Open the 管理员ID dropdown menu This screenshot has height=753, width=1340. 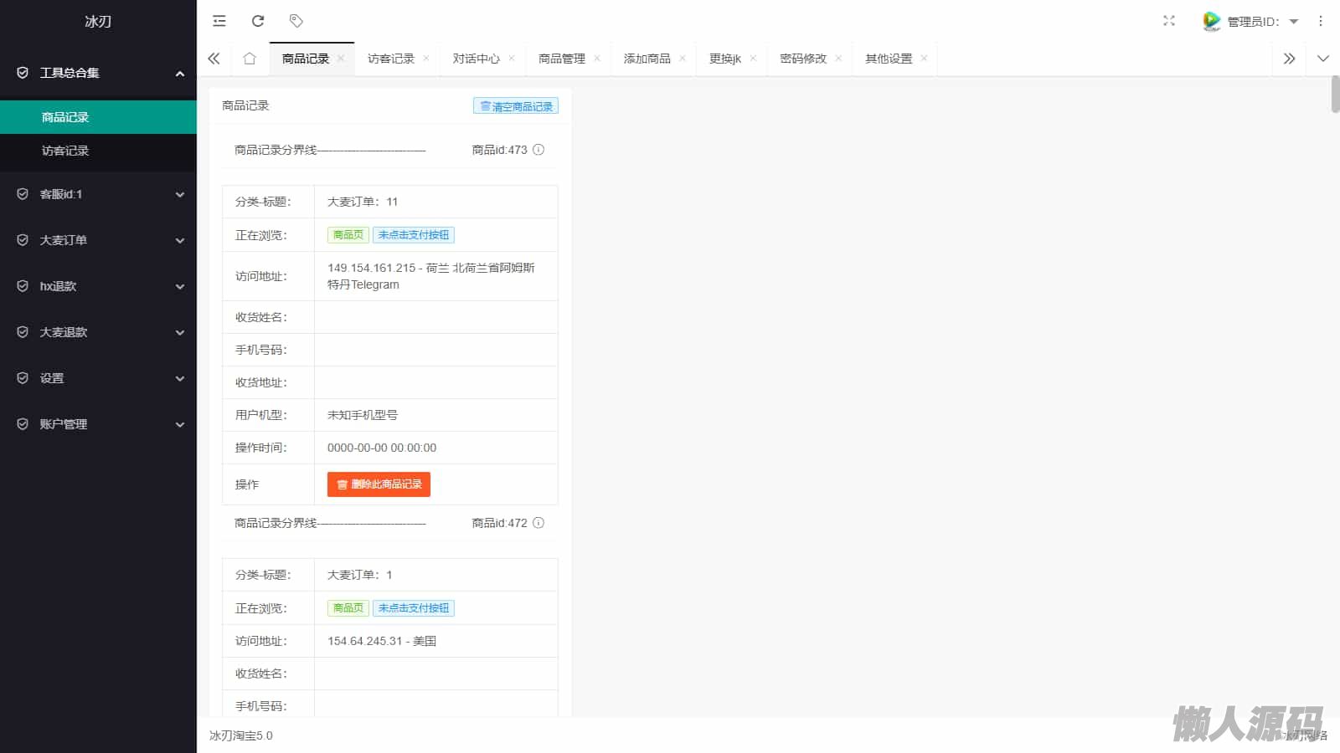[1253, 22]
